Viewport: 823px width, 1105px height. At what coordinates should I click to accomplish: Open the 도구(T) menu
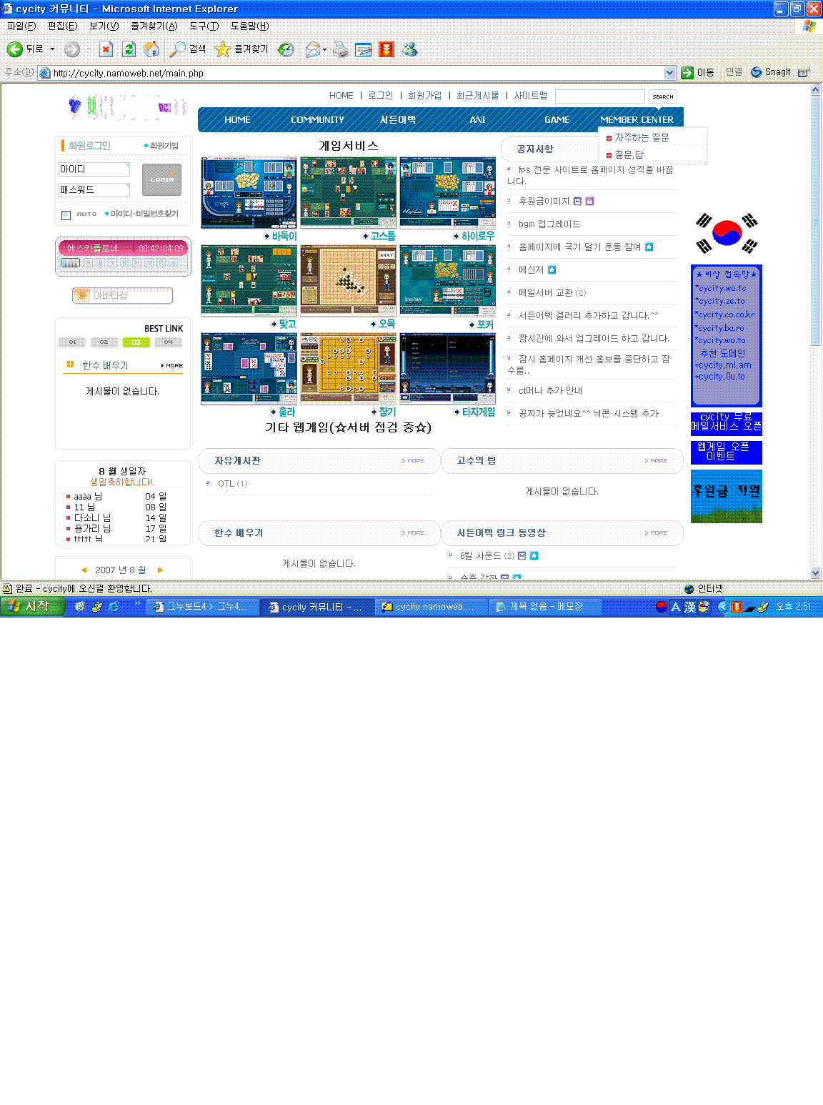[204, 26]
